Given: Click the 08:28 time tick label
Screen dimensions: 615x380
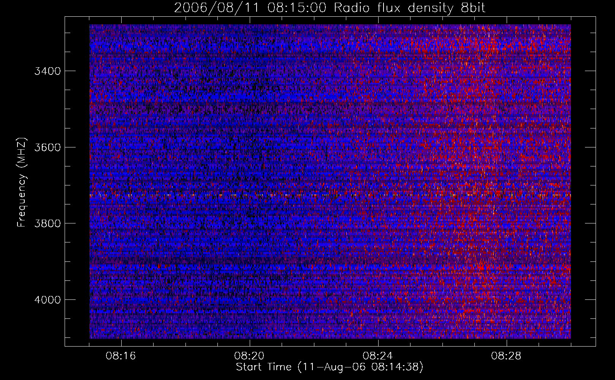Looking at the screenshot, I should (x=506, y=356).
